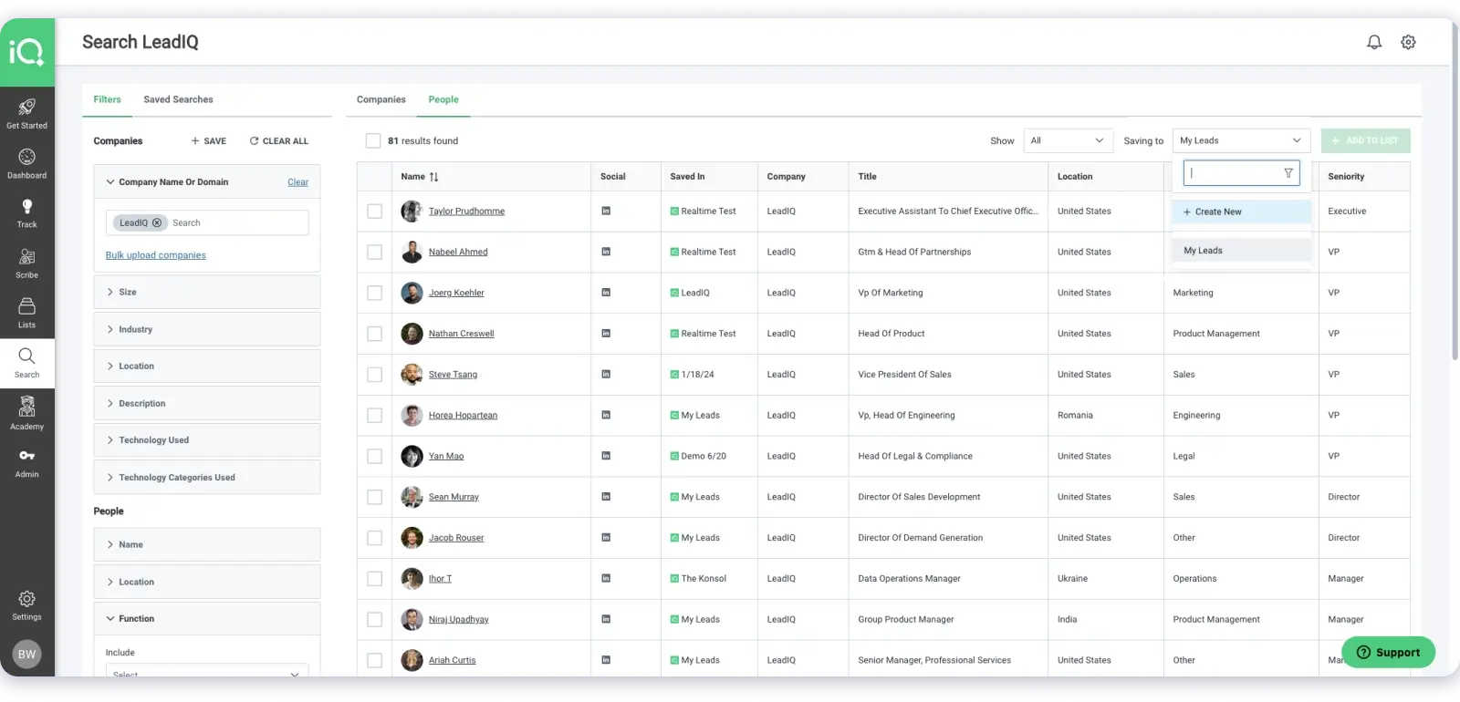Screen dimensions: 1460x702
Task: Expand the Technology Used filter
Action: click(x=206, y=440)
